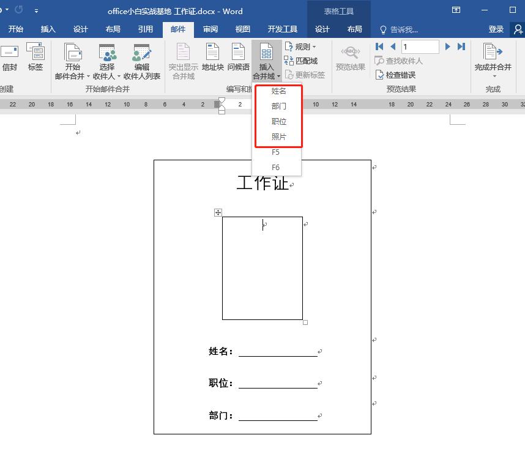Open Ribbon Display Options in title bar

click(x=456, y=10)
